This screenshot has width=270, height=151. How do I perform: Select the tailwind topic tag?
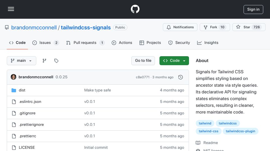pyautogui.click(x=205, y=123)
